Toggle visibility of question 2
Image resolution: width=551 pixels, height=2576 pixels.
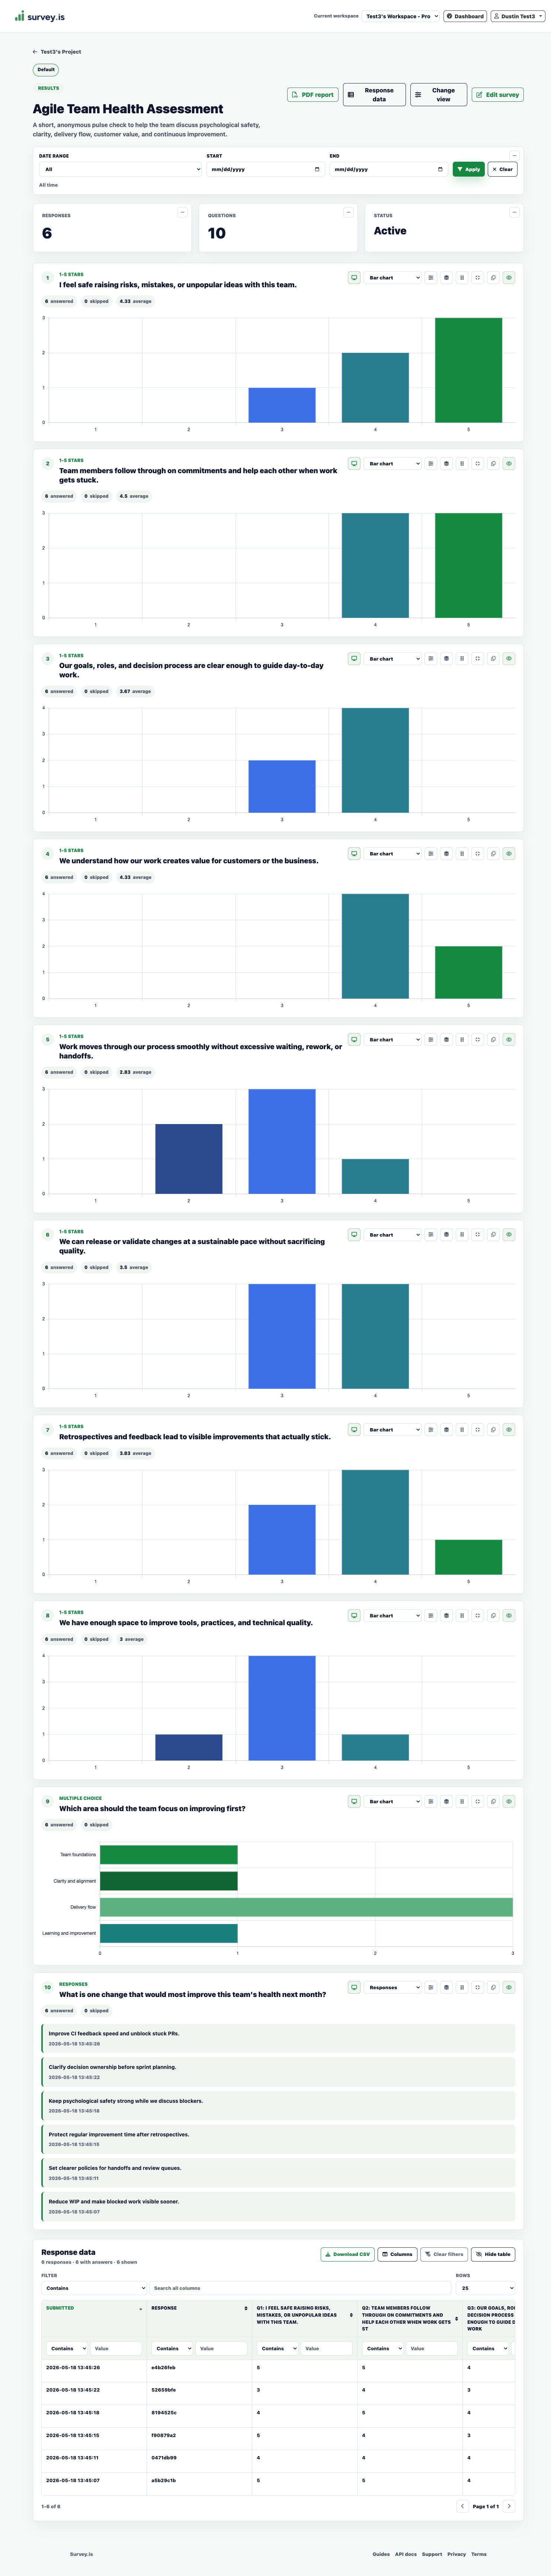tap(509, 464)
